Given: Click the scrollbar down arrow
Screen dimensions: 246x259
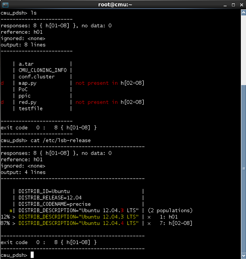Looking at the screenshot, I should tap(243, 255).
